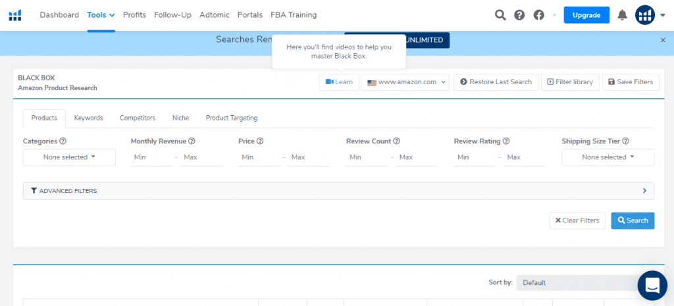
Task: Open the Facebook icon in header
Action: tap(538, 15)
